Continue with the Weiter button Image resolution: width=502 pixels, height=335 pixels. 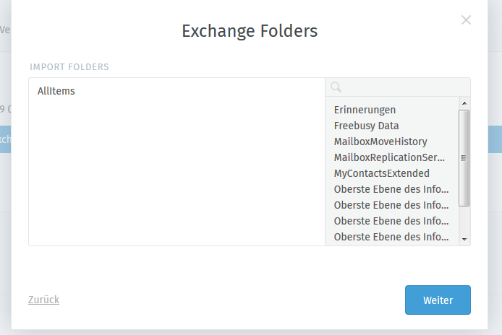[x=438, y=300]
